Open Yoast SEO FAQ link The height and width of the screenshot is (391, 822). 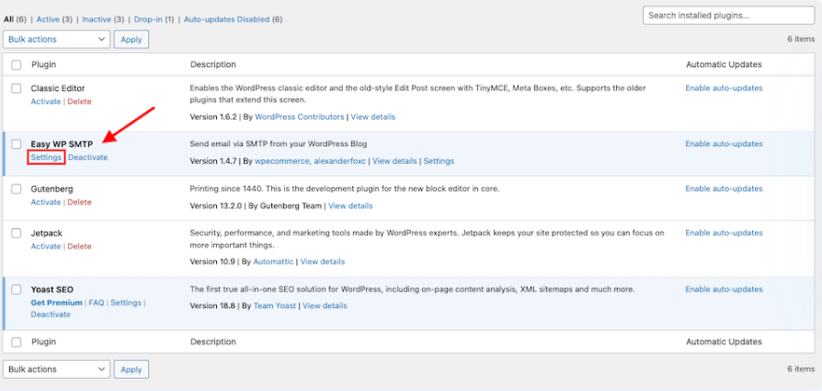click(97, 303)
